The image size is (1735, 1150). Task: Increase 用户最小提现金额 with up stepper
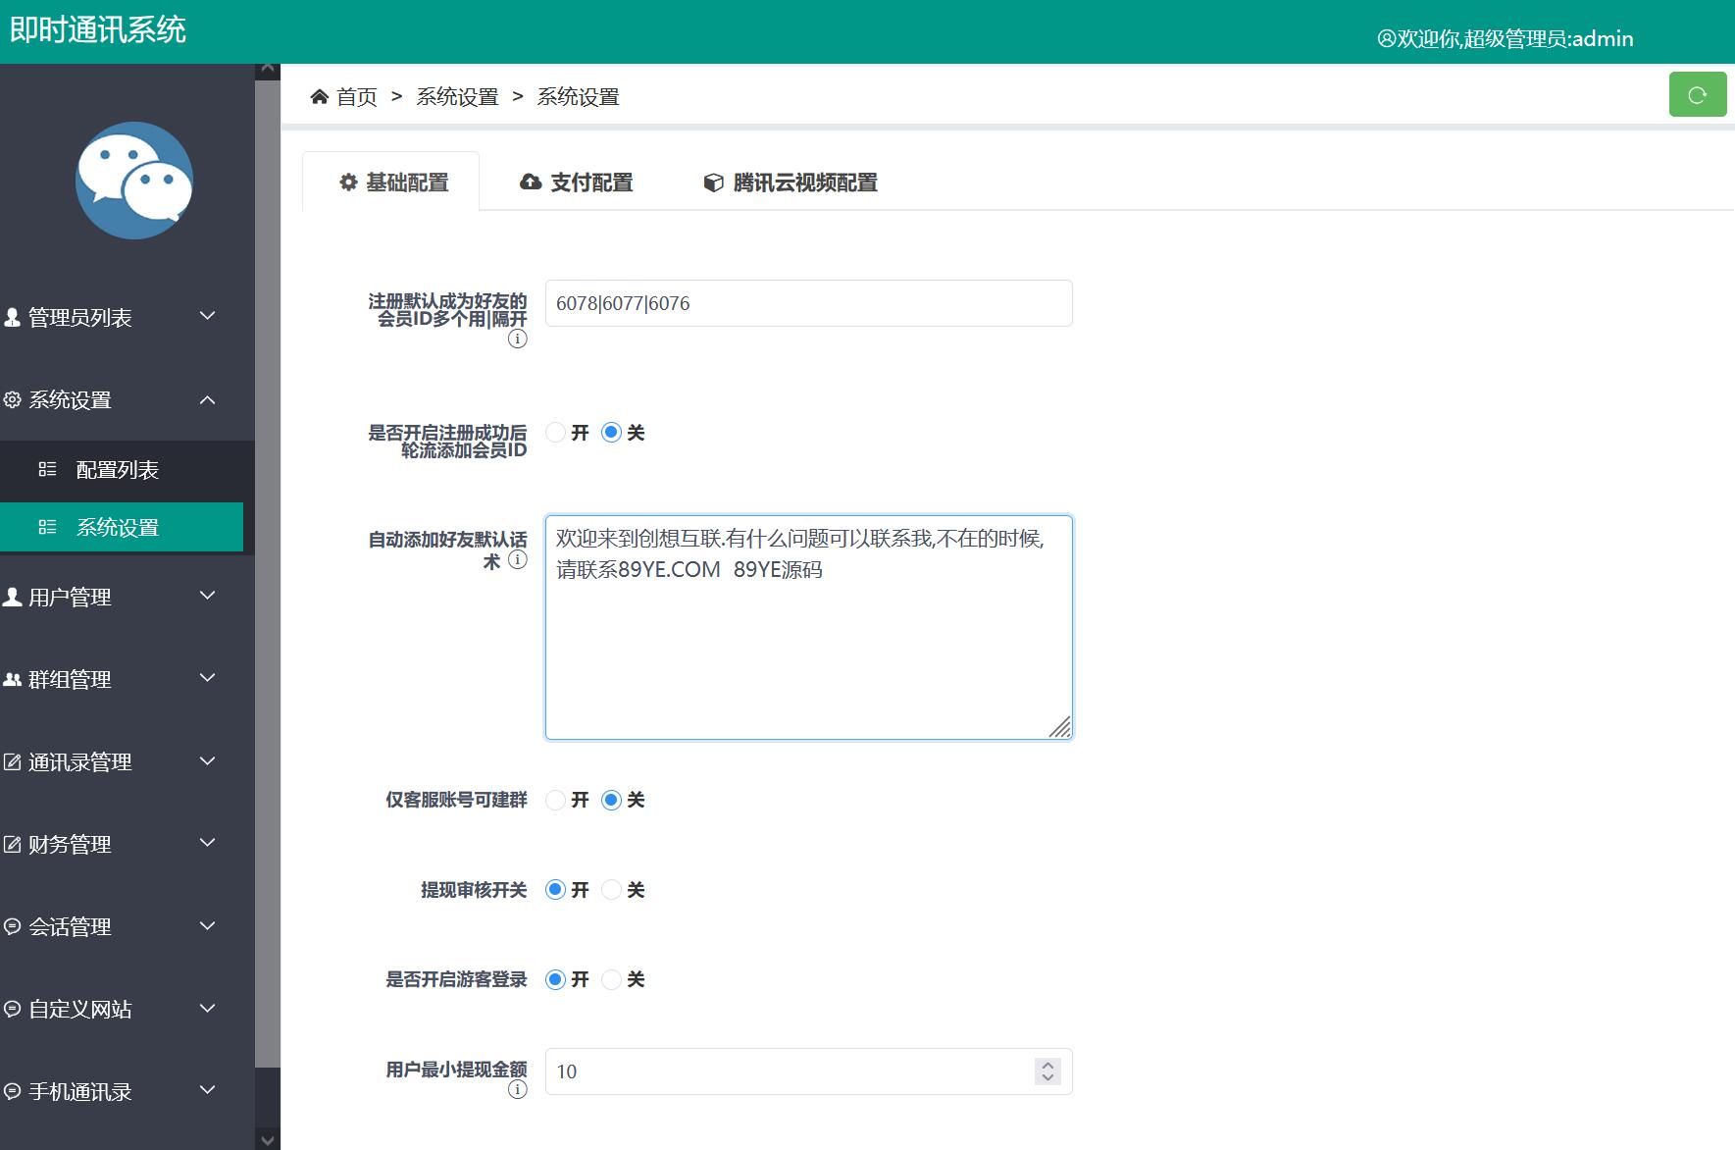[x=1047, y=1066]
